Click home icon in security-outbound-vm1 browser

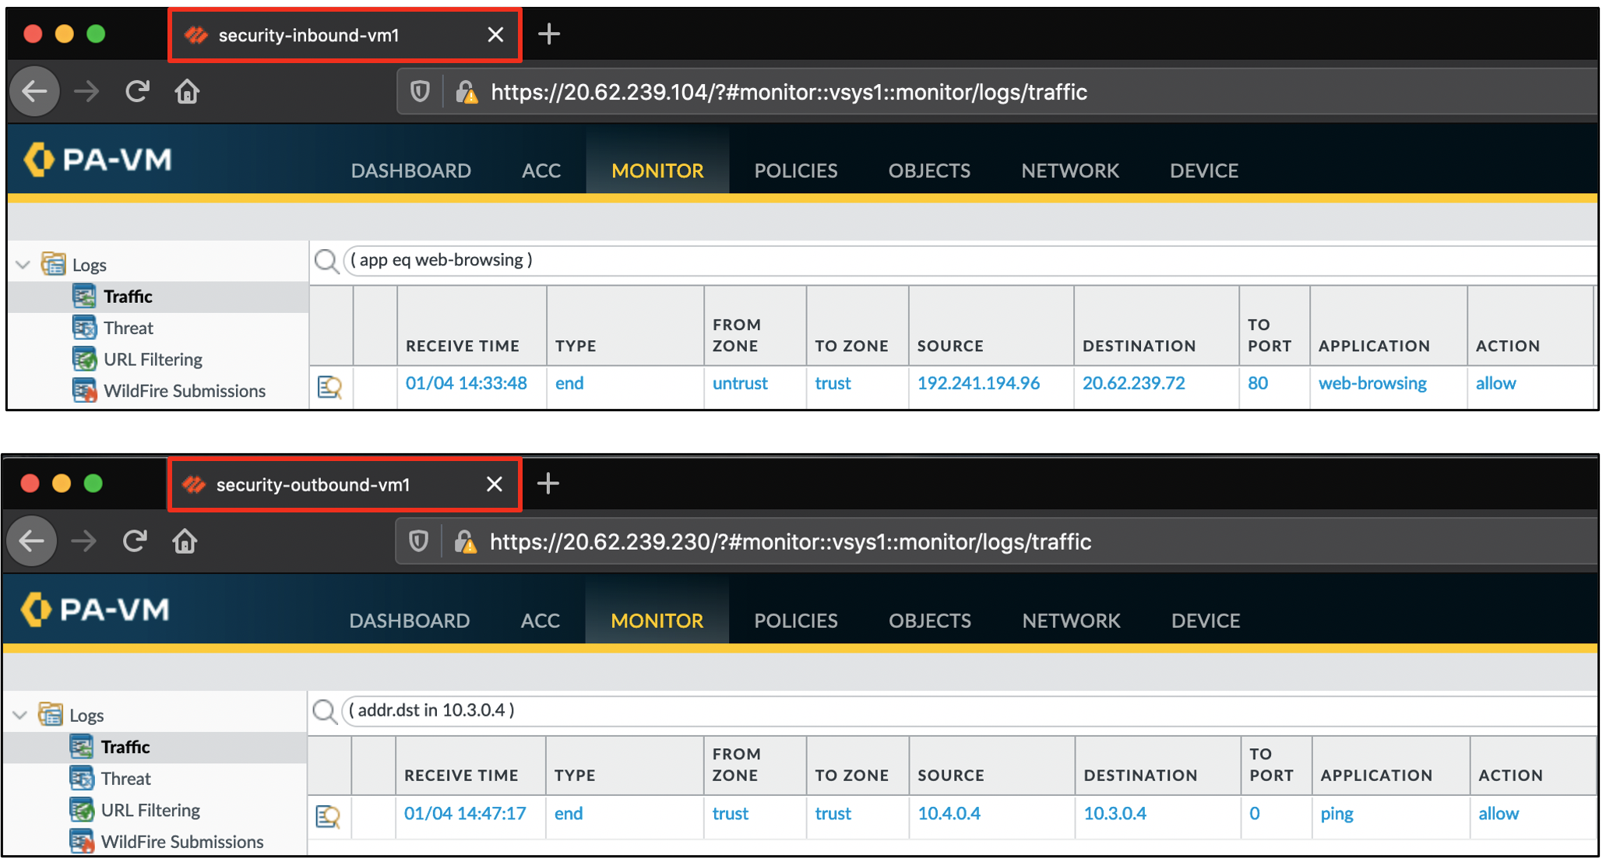tap(185, 541)
